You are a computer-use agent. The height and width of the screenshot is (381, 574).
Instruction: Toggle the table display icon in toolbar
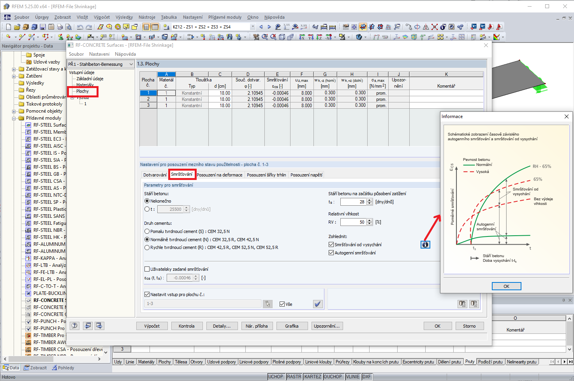coord(155,27)
